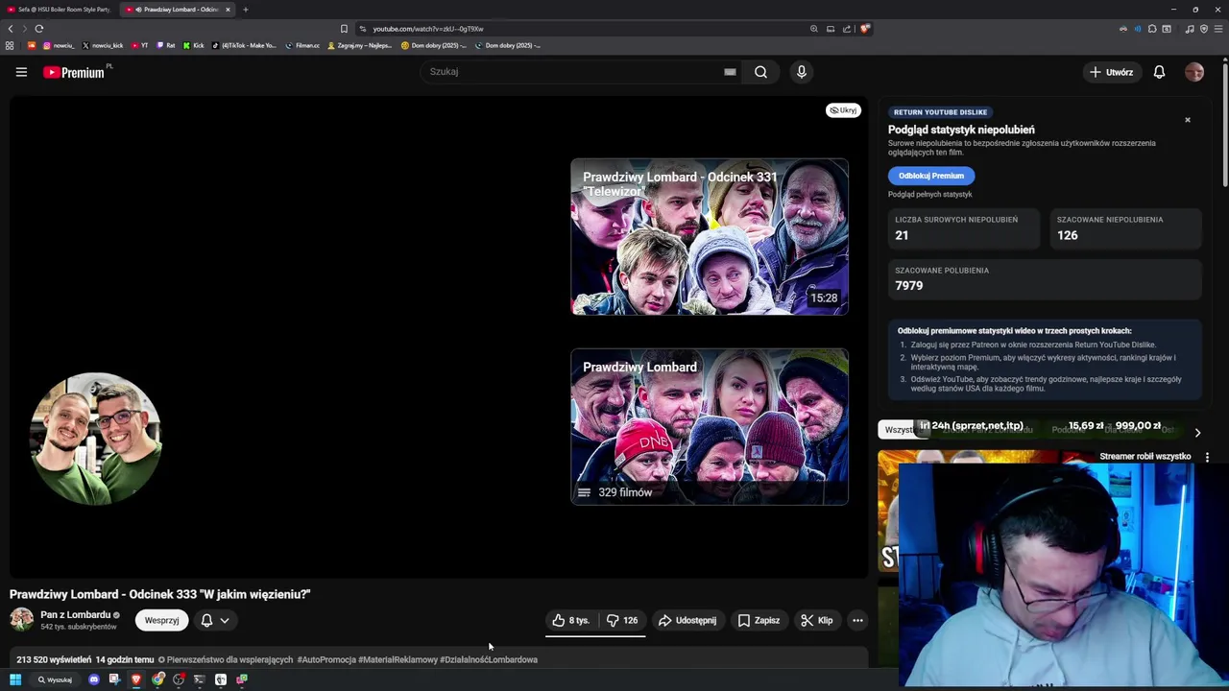Click the Udostępnij share button
Viewport: 1229px width, 691px height.
[x=687, y=620]
